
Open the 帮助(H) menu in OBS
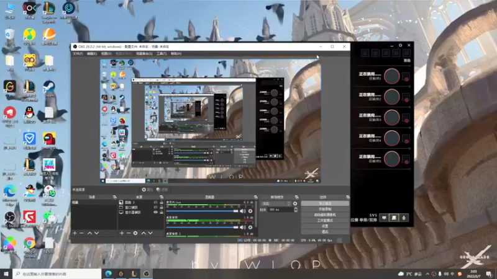[176, 54]
